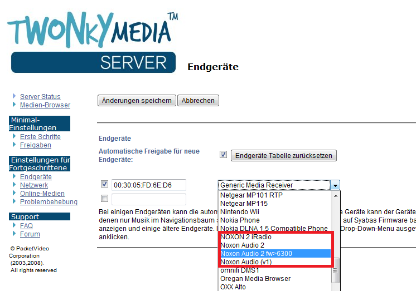Viewport: 416px width, 291px height.
Task: Click Endgeräte Tabelle zurücksetzen button
Action: (284, 155)
